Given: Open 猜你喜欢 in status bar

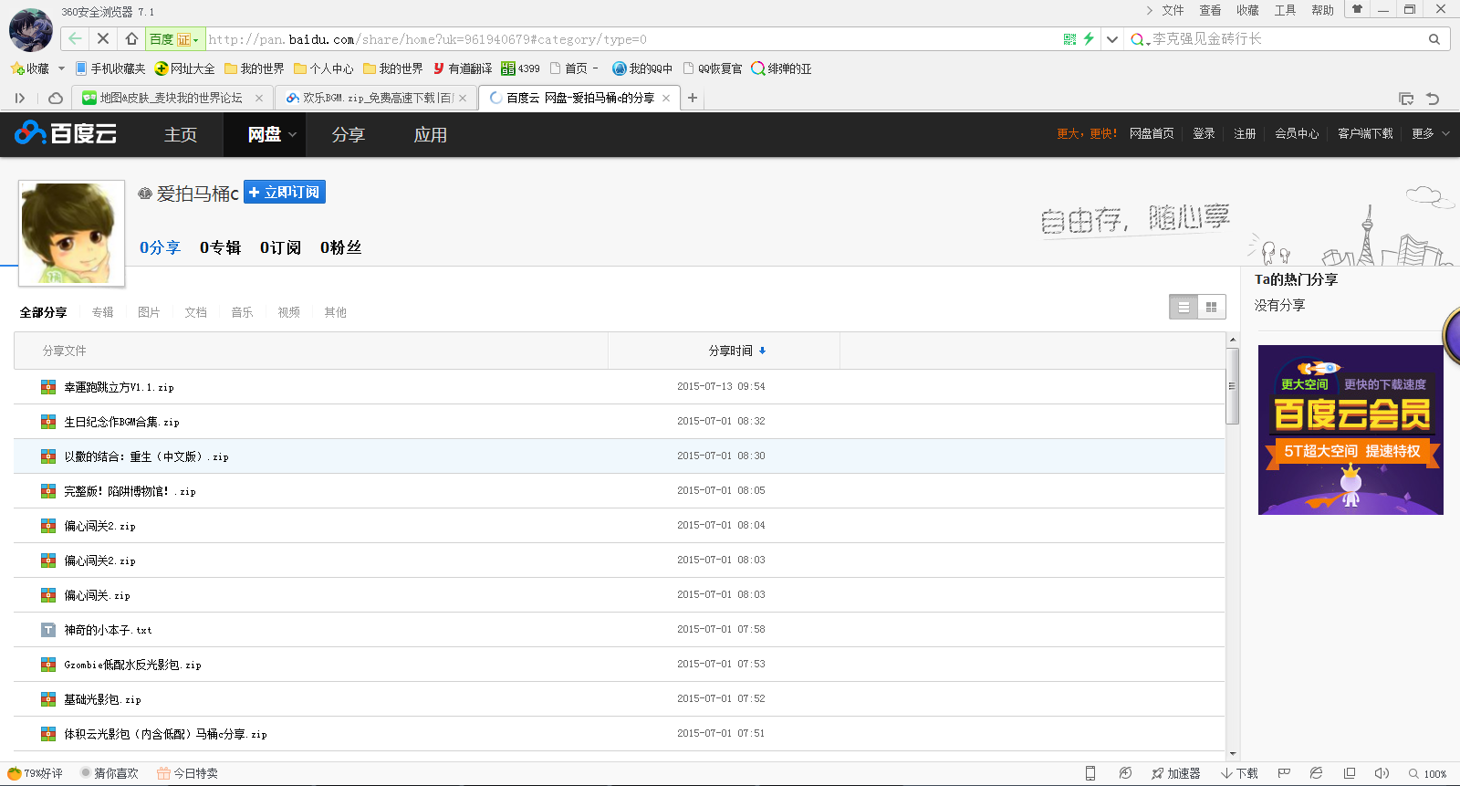Looking at the screenshot, I should [x=109, y=773].
